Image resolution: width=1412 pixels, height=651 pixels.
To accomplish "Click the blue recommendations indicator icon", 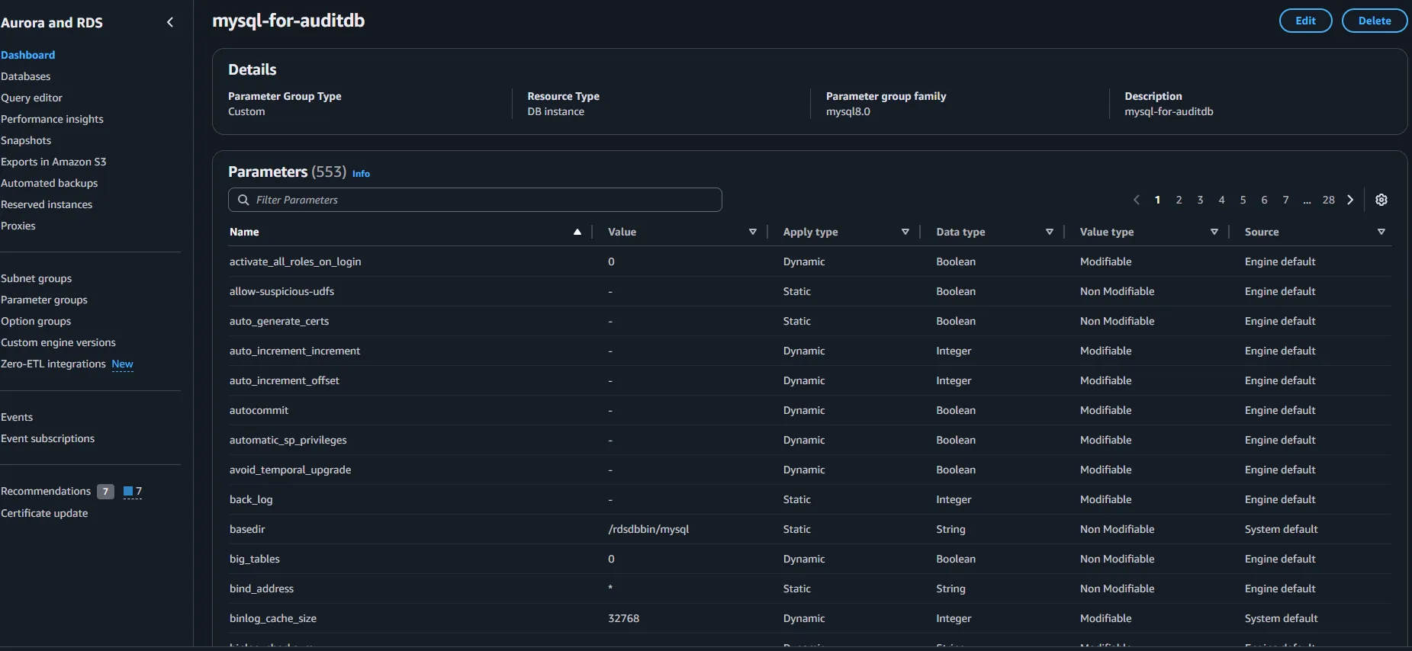I will (128, 492).
